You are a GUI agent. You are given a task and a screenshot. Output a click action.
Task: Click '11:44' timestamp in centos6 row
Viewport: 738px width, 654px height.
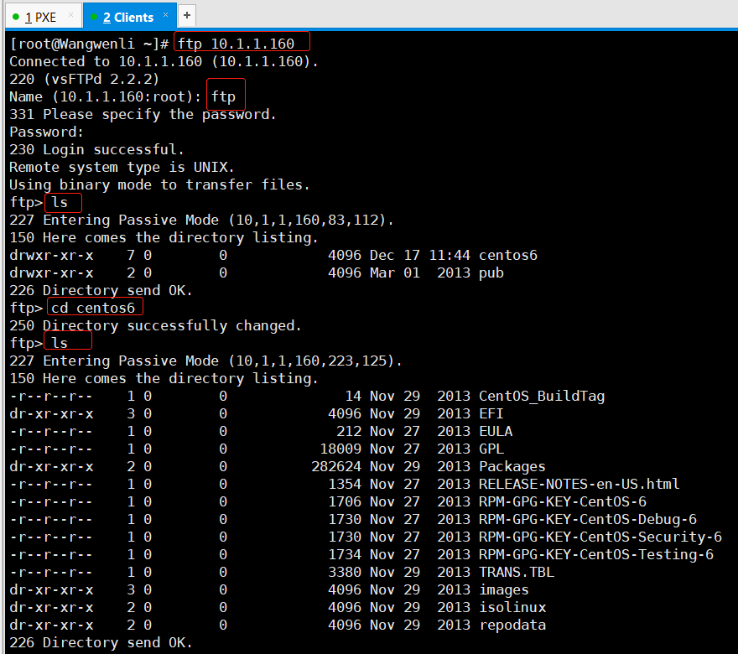pyautogui.click(x=449, y=256)
